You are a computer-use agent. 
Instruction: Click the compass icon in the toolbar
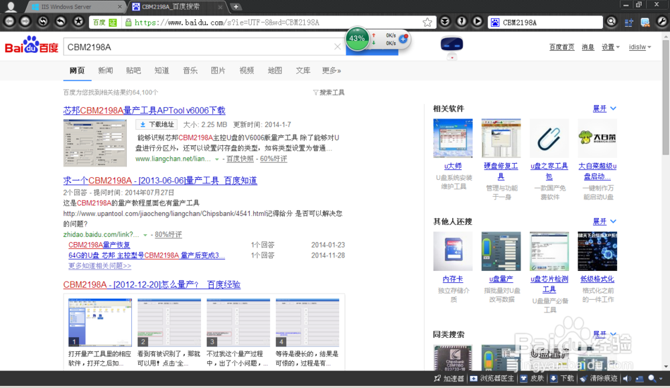pyautogui.click(x=462, y=21)
